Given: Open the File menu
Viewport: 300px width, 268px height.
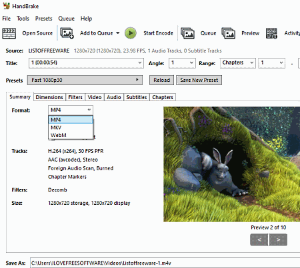Looking at the screenshot, I should [7, 19].
